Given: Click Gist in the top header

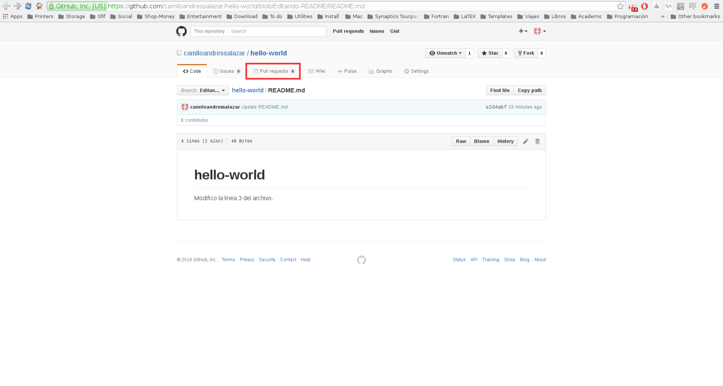Looking at the screenshot, I should [x=395, y=31].
